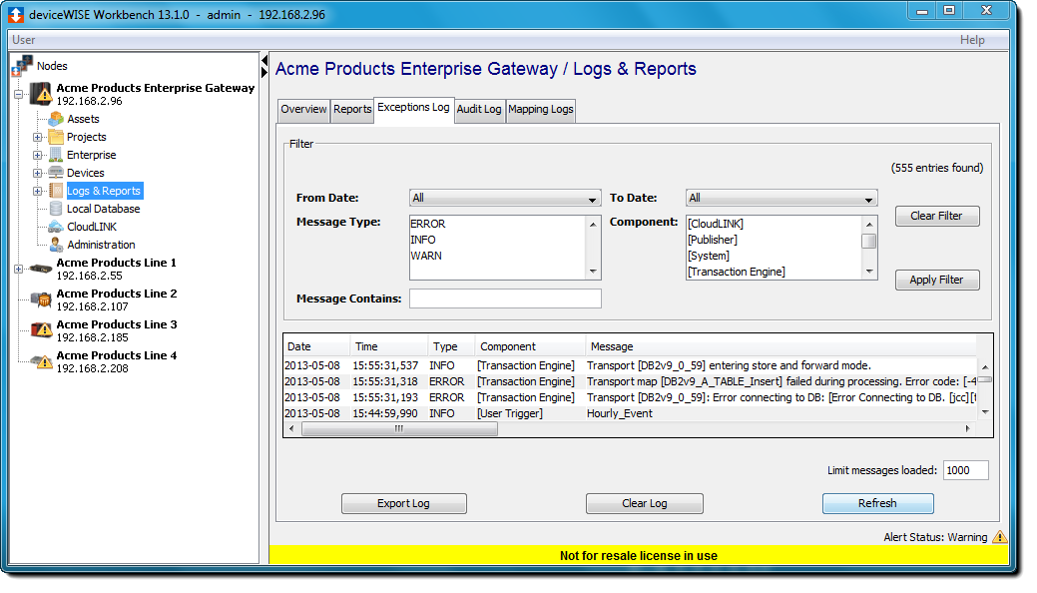Click the Projects folder icon

(x=56, y=137)
